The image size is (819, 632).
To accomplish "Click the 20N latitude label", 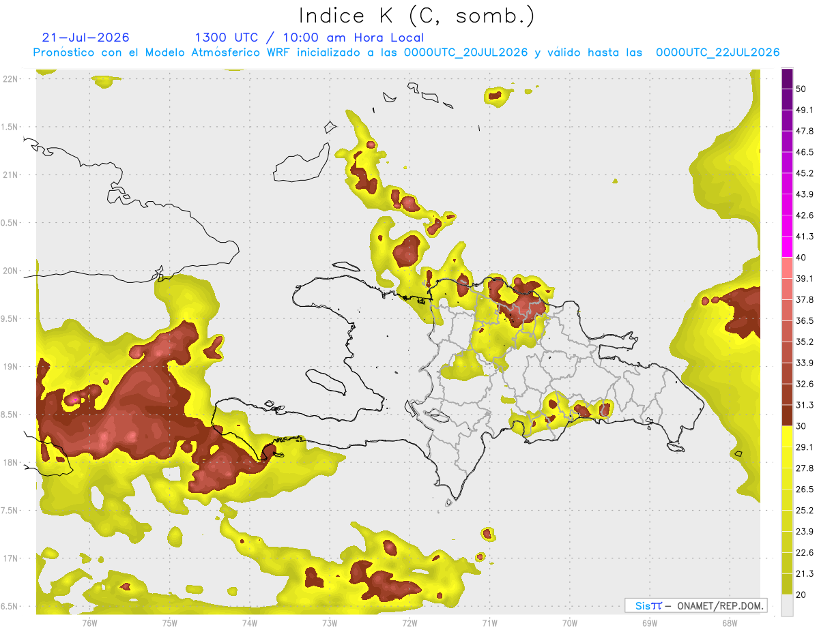I will click(x=10, y=271).
